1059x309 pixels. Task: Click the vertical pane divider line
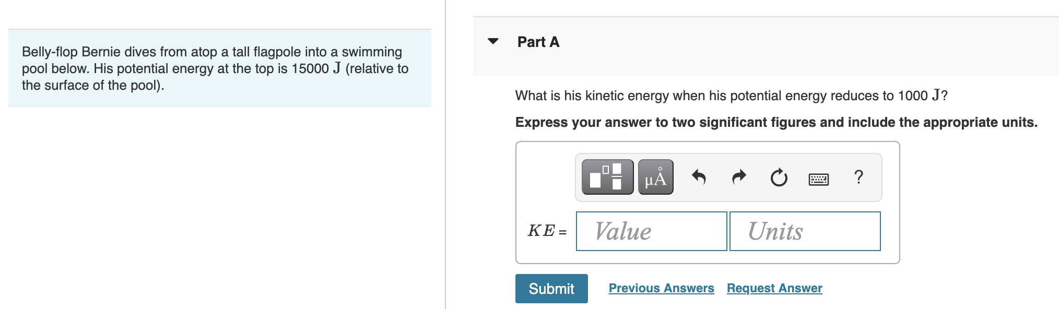click(x=445, y=157)
